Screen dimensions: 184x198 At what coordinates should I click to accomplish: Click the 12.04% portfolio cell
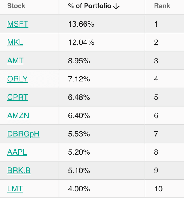coord(102,42)
